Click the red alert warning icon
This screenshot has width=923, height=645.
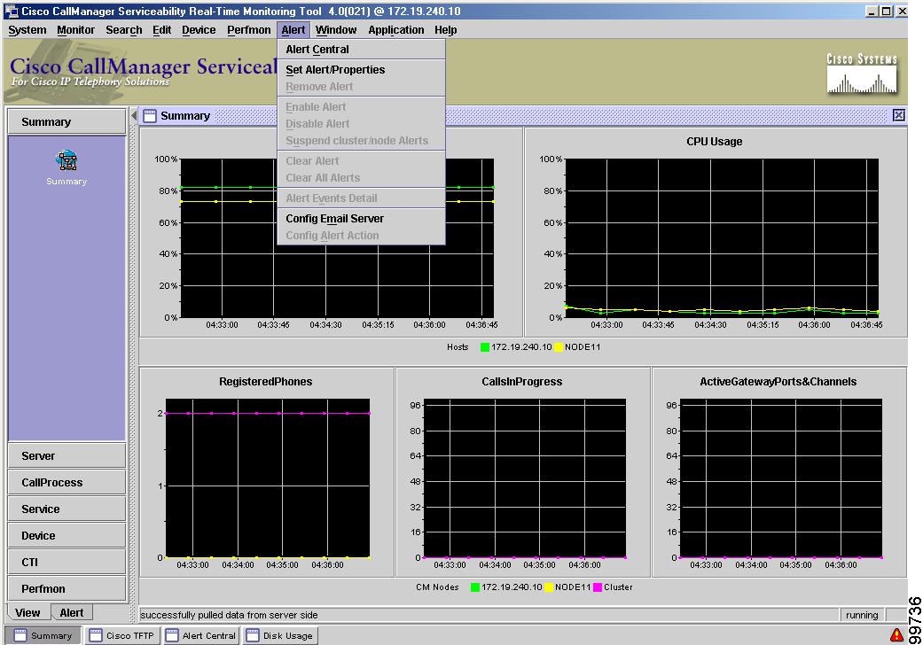point(896,634)
